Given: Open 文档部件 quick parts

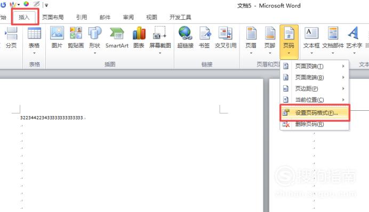Looking at the screenshot, I should tap(333, 40).
